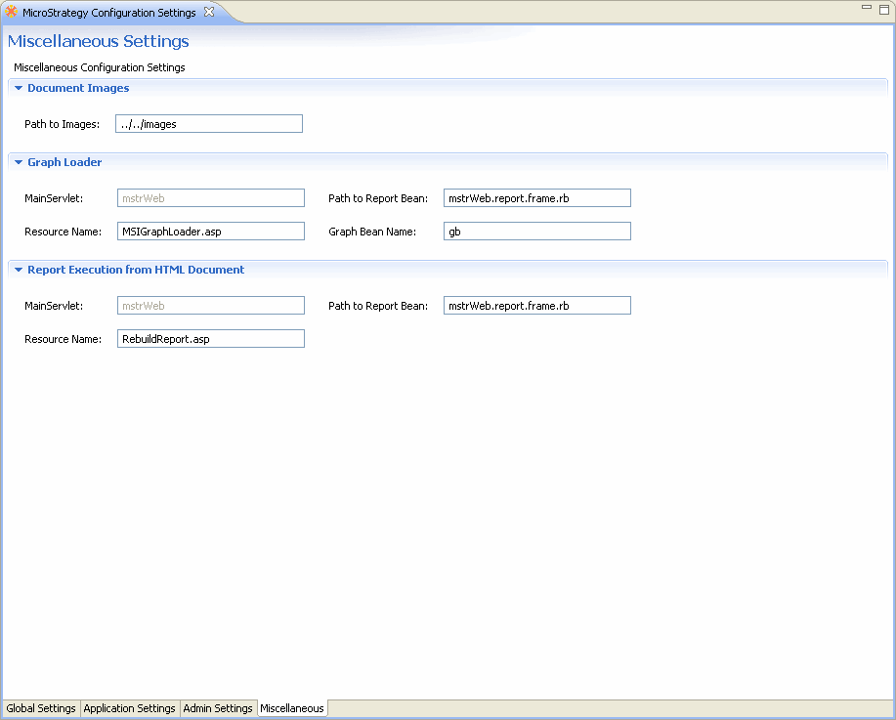Click Report Execution Path to Report Bean field
Viewport: 896px width, 720px height.
(x=537, y=306)
